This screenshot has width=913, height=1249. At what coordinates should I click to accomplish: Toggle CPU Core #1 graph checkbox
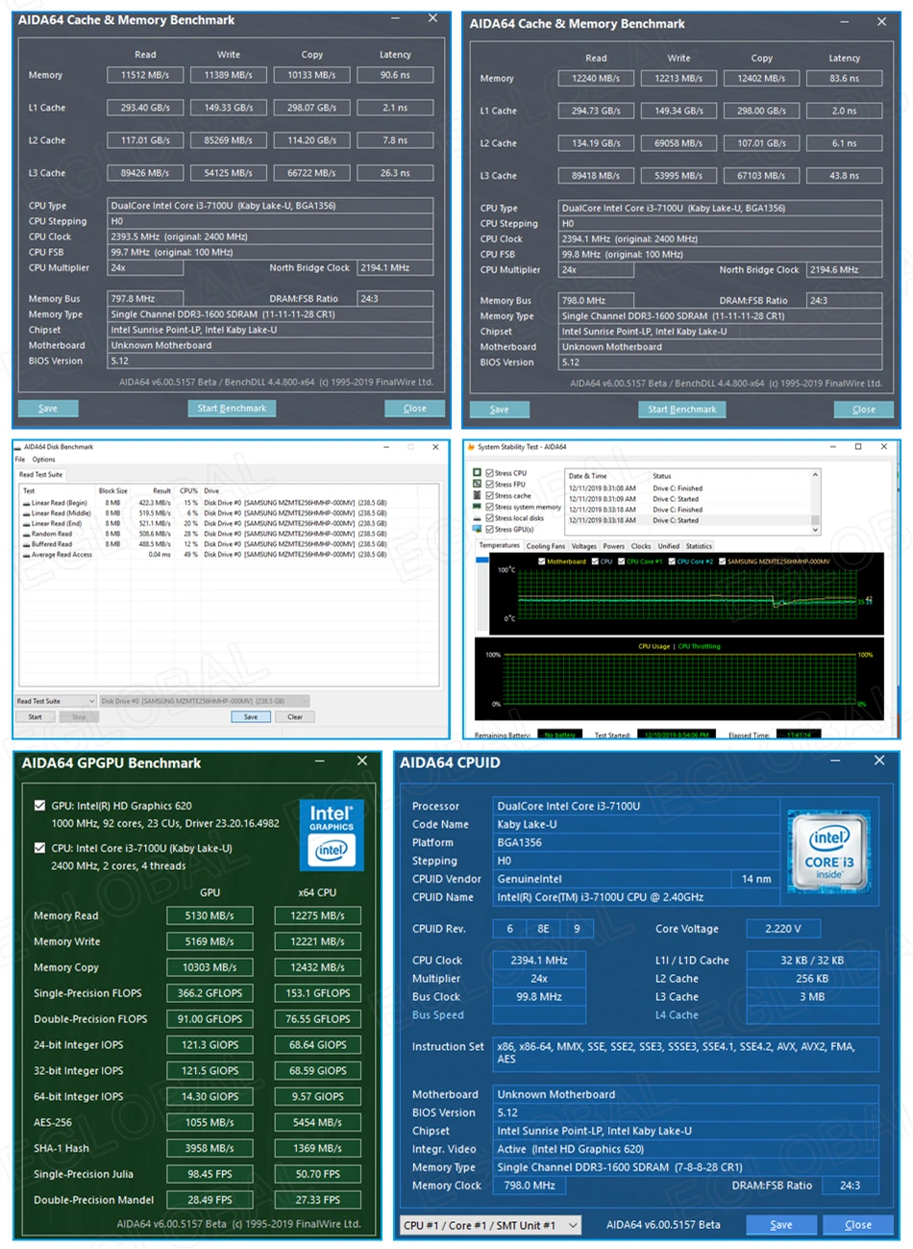coord(622,561)
